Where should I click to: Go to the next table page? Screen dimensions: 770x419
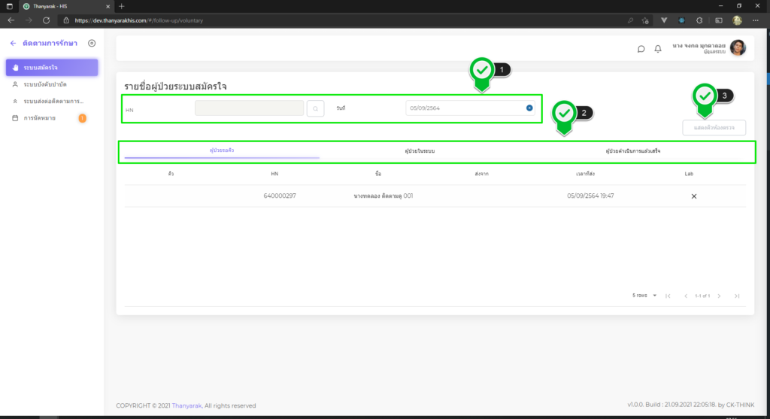[x=720, y=296]
